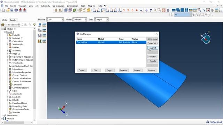Click the Results button in Job Manager
The height and width of the screenshot is (125, 223).
[x=153, y=61]
